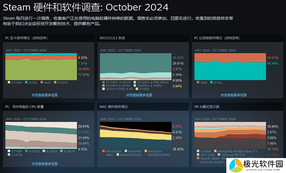The image size is (286, 173).
Task: Open more info link under 每台电脑的 CPU 数量
Action: 44,164
